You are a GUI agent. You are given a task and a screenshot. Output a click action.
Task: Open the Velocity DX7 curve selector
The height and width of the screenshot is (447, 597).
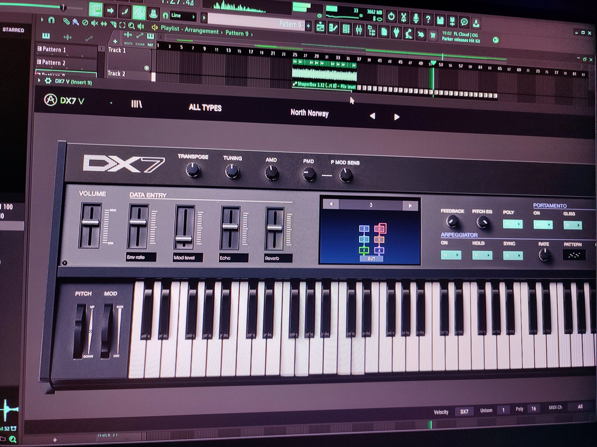[x=464, y=412]
